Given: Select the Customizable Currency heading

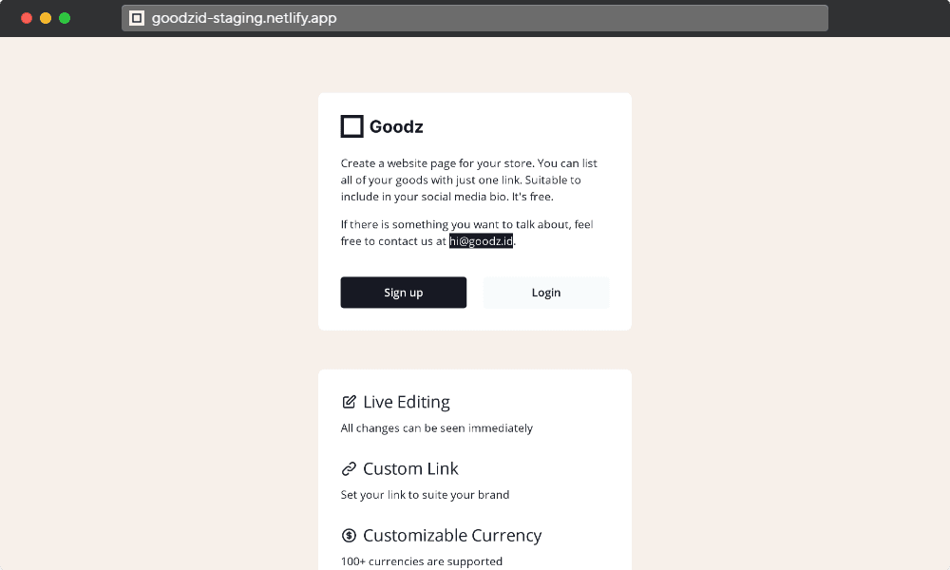Looking at the screenshot, I should click(452, 536).
